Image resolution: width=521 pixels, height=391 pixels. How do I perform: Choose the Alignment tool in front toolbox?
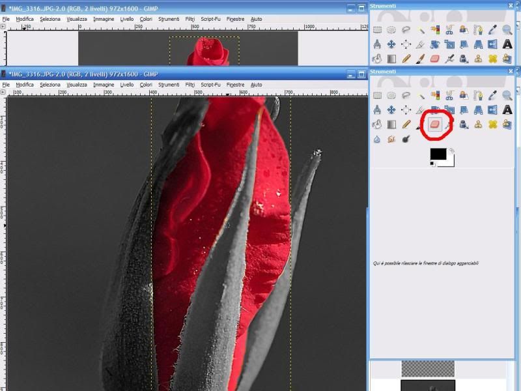(406, 110)
